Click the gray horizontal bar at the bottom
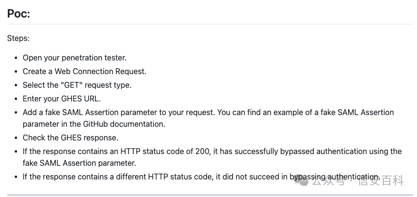Viewport: 417px width, 197px height. tap(210, 195)
